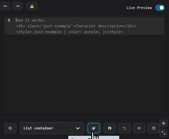The width and height of the screenshot is (169, 139).
Task: Click the four-arrow move panel button
Action: (x=164, y=123)
